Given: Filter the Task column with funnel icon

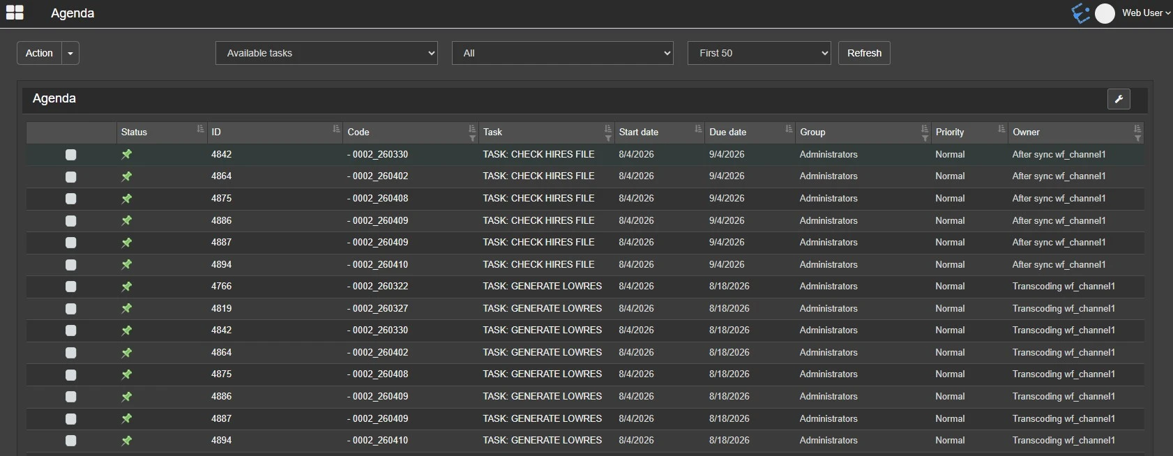Looking at the screenshot, I should click(608, 138).
